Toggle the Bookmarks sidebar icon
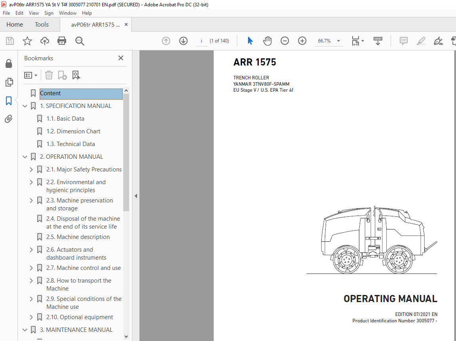This screenshot has height=341, width=456. pos(9,101)
